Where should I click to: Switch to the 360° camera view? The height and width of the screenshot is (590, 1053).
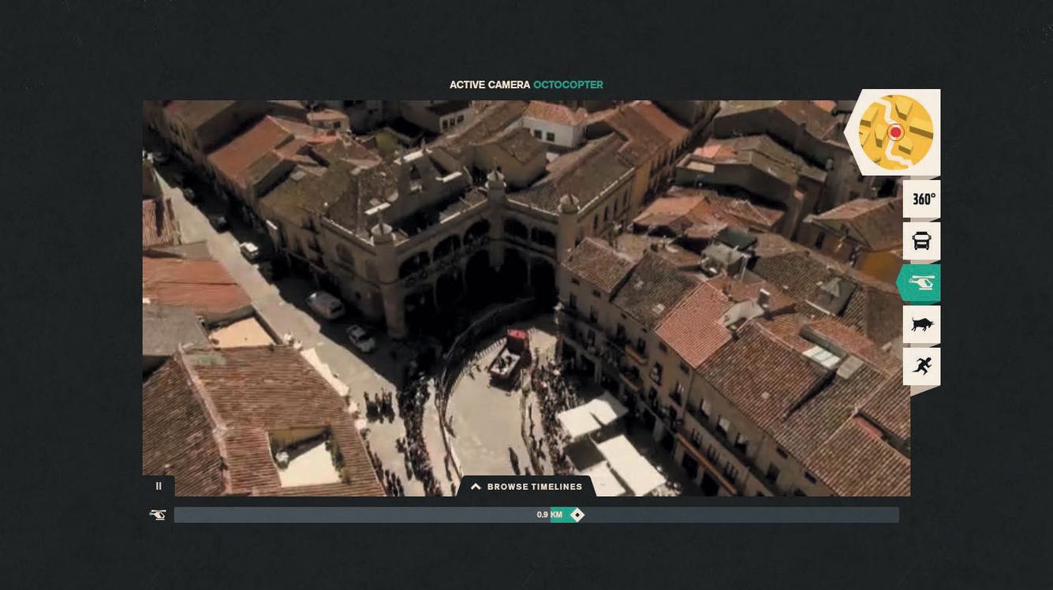[922, 199]
